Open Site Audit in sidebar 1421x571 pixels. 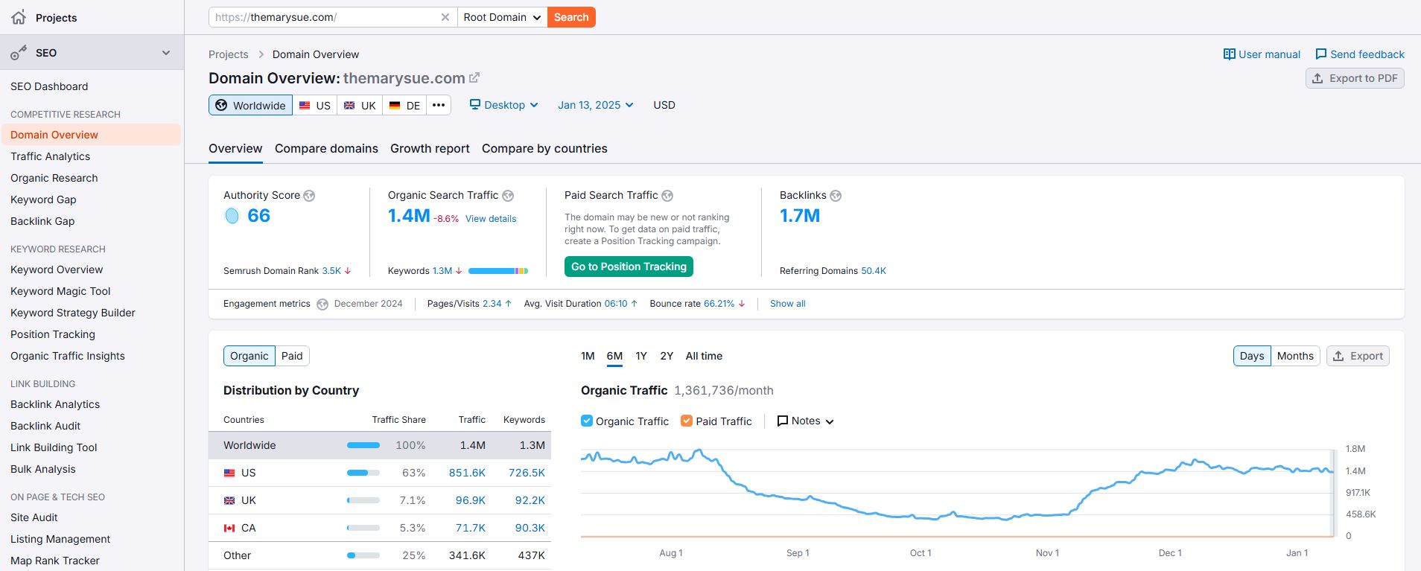[x=34, y=517]
